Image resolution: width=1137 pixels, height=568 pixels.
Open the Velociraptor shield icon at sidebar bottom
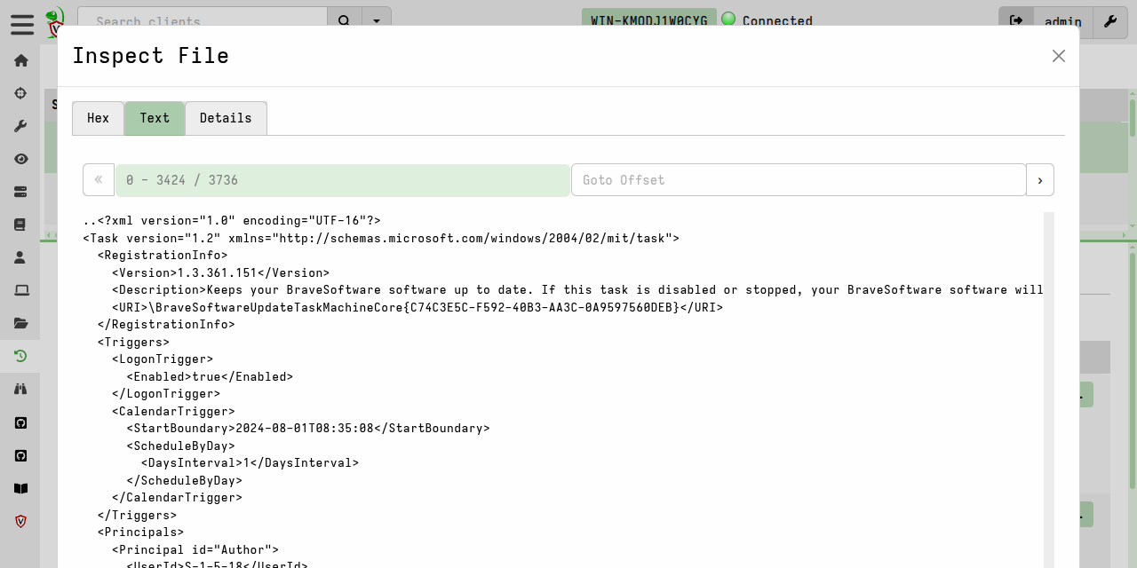20,521
